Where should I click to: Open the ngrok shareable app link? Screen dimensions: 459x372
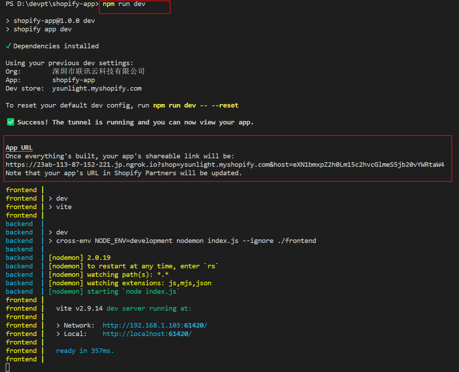225,165
